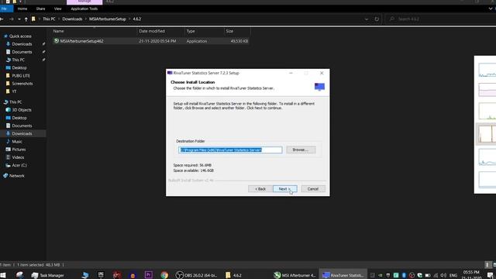Screen dimensions: 496x279
Task: Close the RivaTuner setup window
Action: pos(322,73)
